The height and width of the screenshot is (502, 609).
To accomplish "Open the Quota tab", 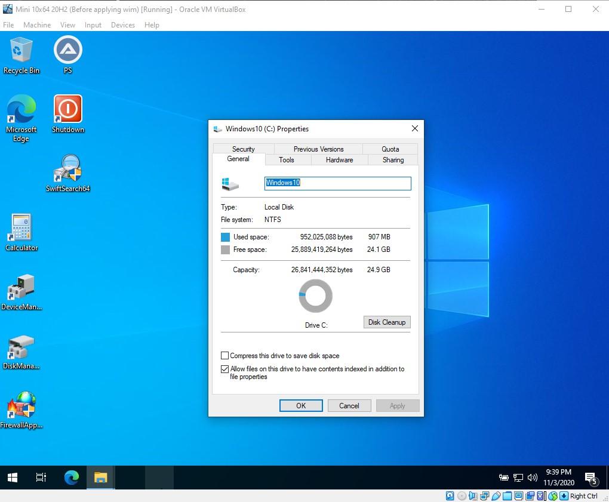I will (x=390, y=149).
